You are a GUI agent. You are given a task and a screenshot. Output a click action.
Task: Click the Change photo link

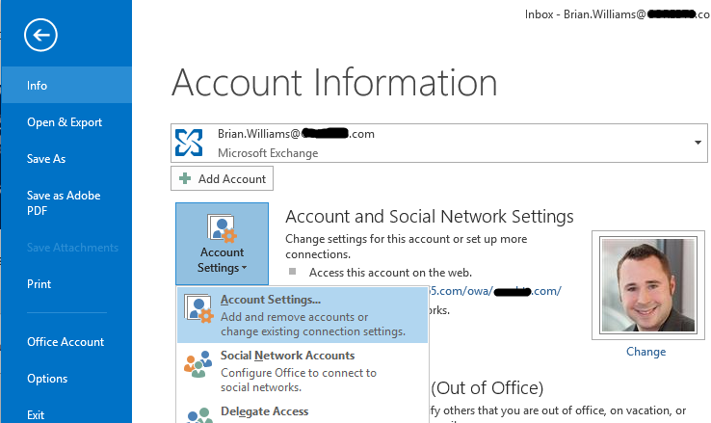(646, 352)
